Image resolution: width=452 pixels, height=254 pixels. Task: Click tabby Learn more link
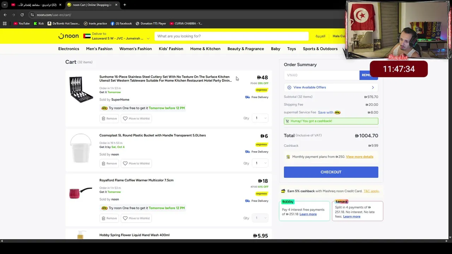coord(308,214)
